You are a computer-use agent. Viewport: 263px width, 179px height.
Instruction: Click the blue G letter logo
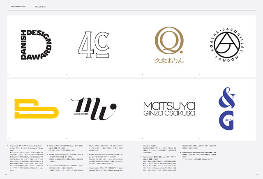coord(226,120)
